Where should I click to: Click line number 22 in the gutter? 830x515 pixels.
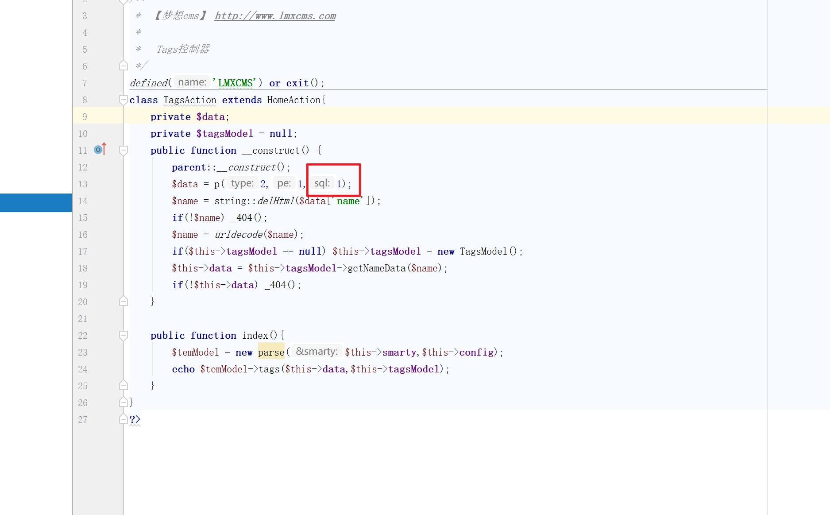coord(83,336)
